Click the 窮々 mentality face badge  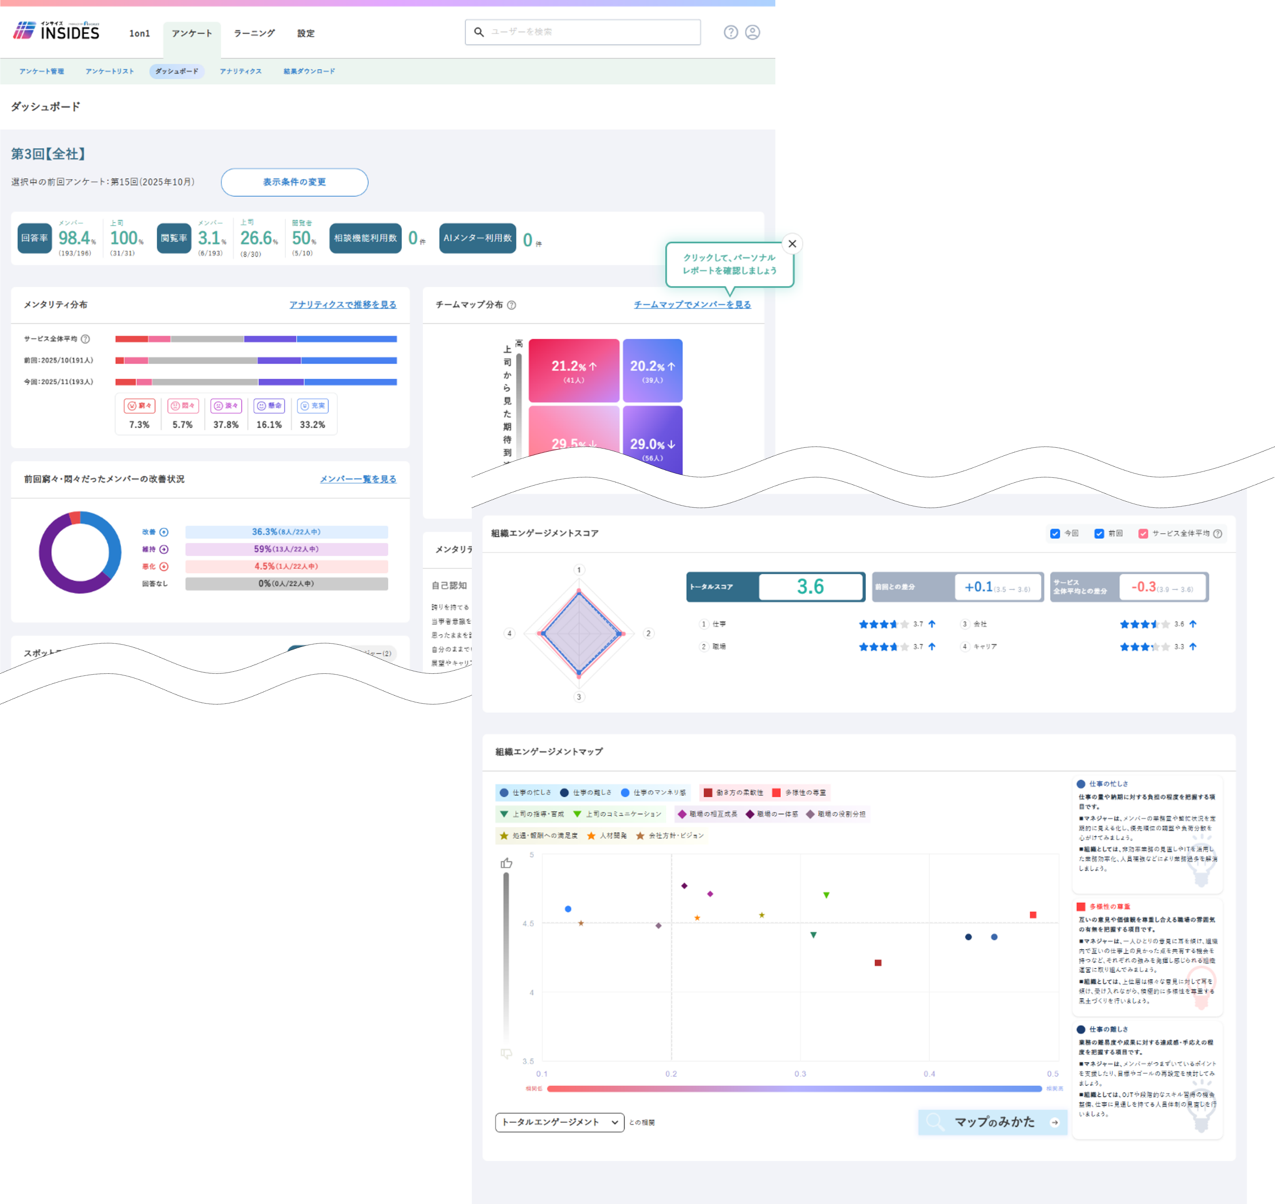click(x=139, y=406)
